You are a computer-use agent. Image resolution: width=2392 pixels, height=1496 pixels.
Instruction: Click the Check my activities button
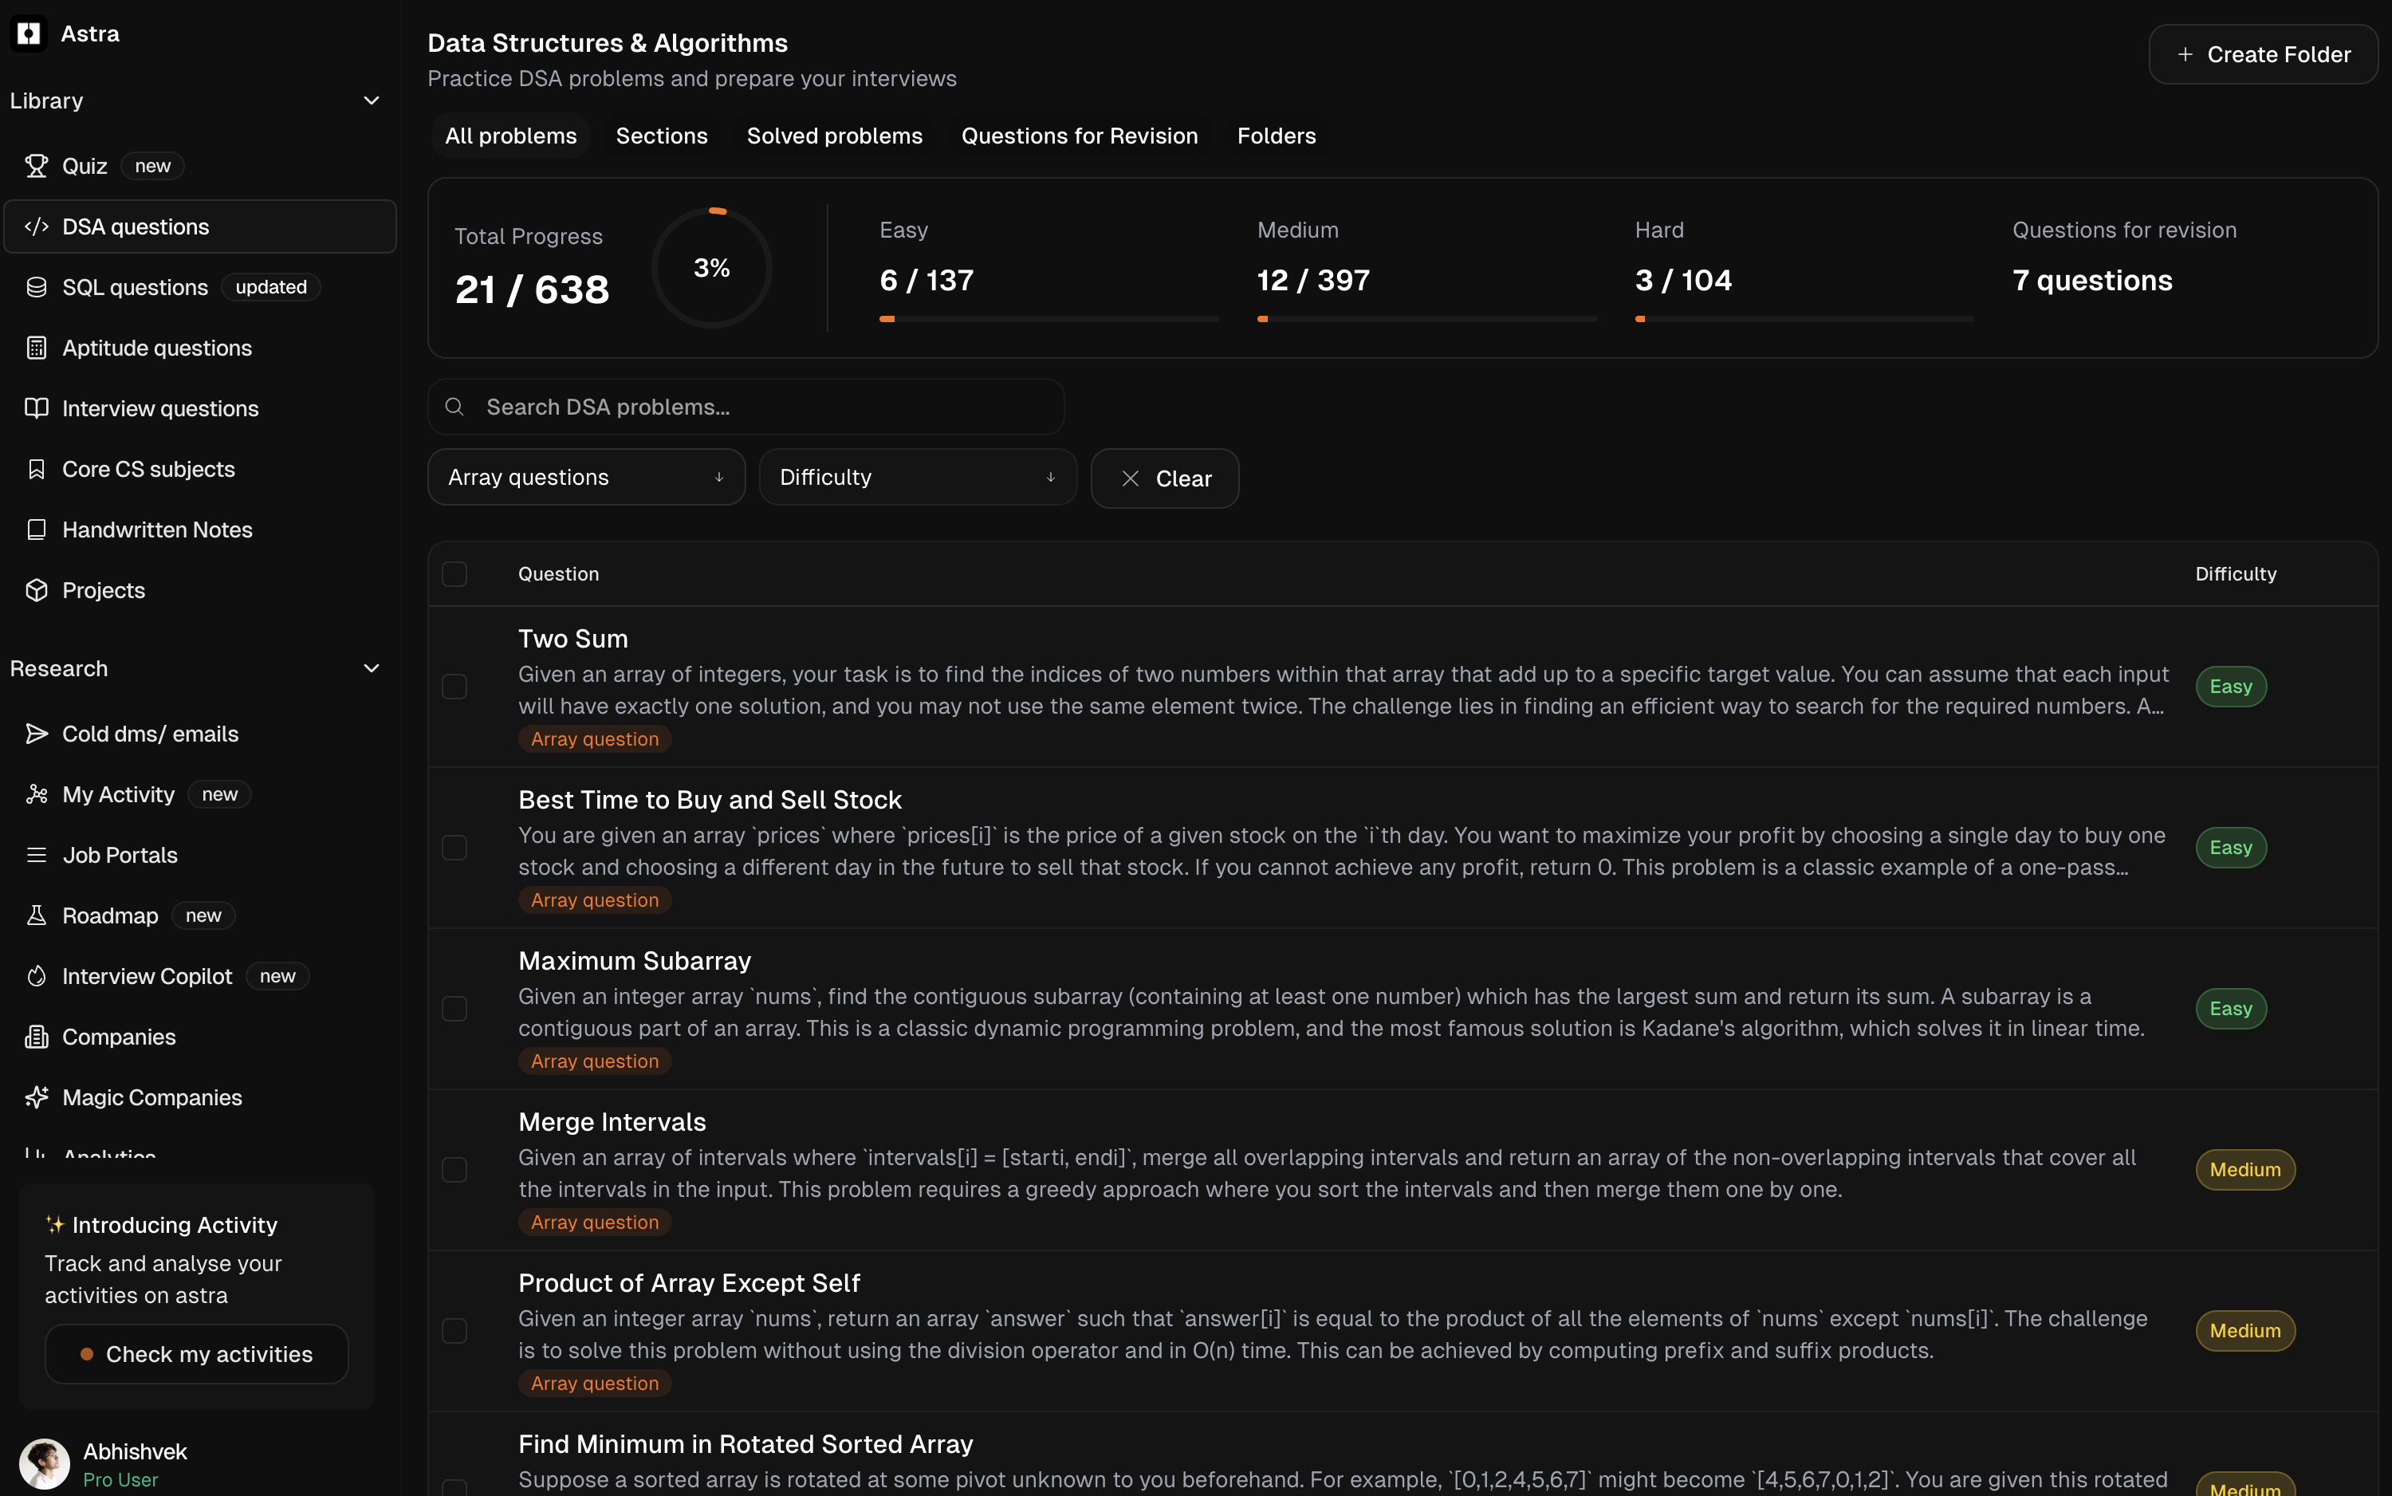coord(196,1355)
